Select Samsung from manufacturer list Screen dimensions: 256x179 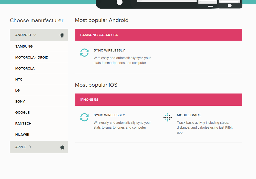(39, 47)
